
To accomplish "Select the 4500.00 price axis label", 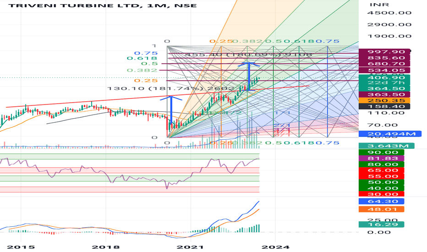I will pyautogui.click(x=389, y=13).
